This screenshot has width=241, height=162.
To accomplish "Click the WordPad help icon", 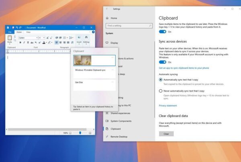I will point(93,32).
